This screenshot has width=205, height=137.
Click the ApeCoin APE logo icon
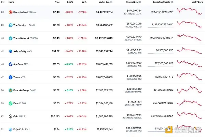pyautogui.click(x=11, y=64)
